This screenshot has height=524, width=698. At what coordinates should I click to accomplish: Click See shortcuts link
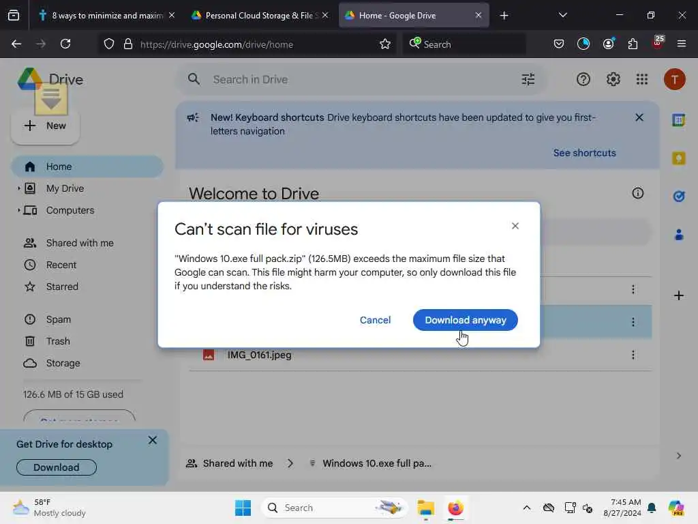click(584, 153)
